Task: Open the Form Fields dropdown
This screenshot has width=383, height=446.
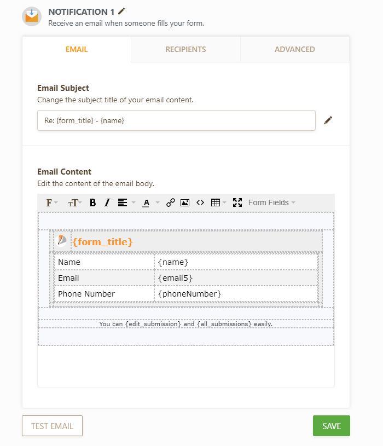Action: coord(271,202)
